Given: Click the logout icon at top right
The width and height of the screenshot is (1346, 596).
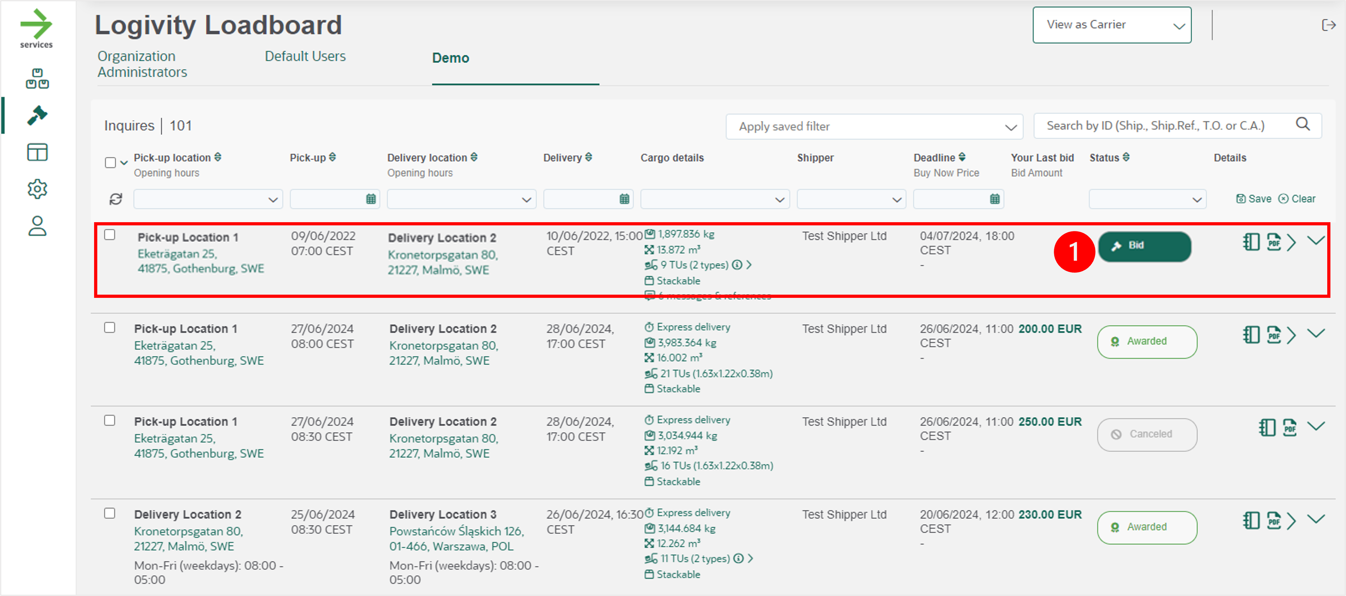Looking at the screenshot, I should click(x=1328, y=24).
